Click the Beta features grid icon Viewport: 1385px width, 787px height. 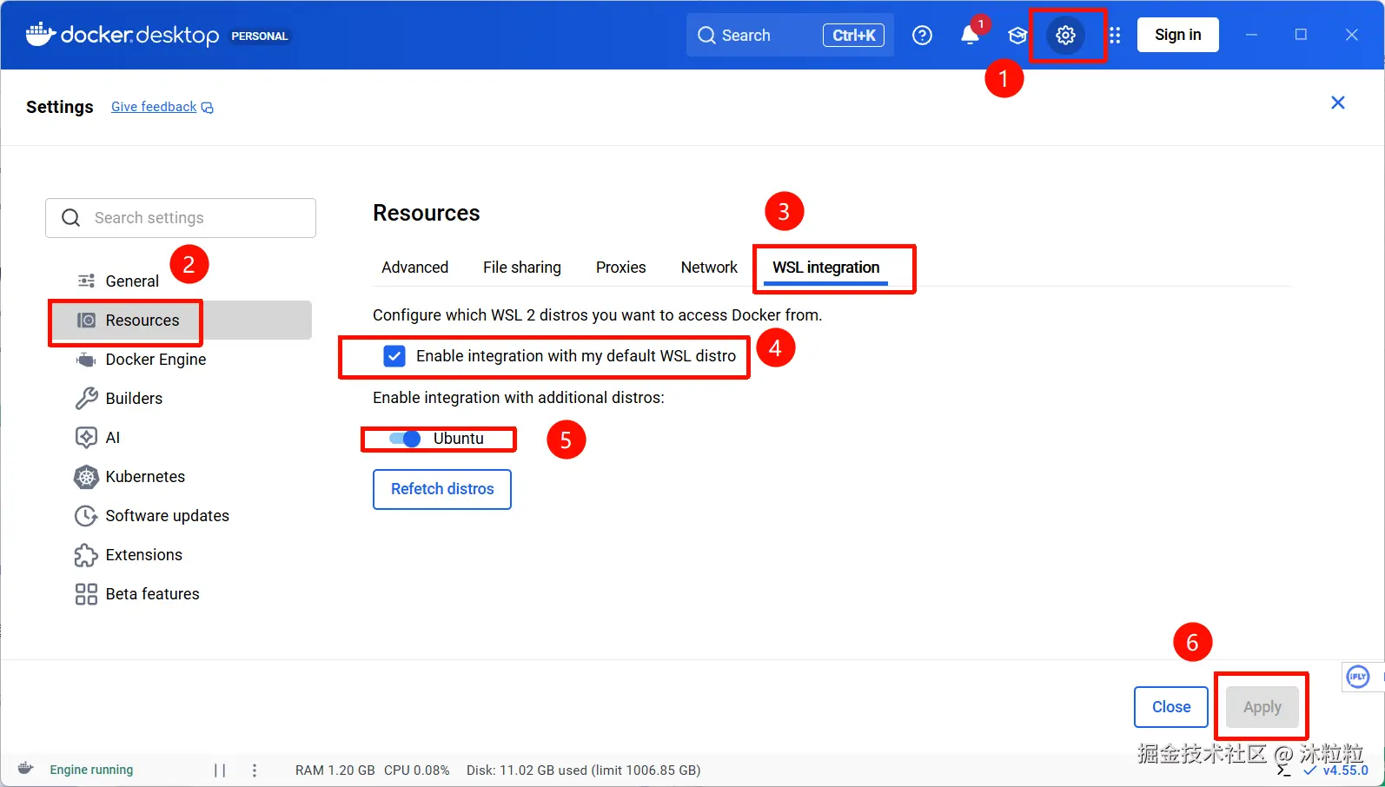(86, 594)
